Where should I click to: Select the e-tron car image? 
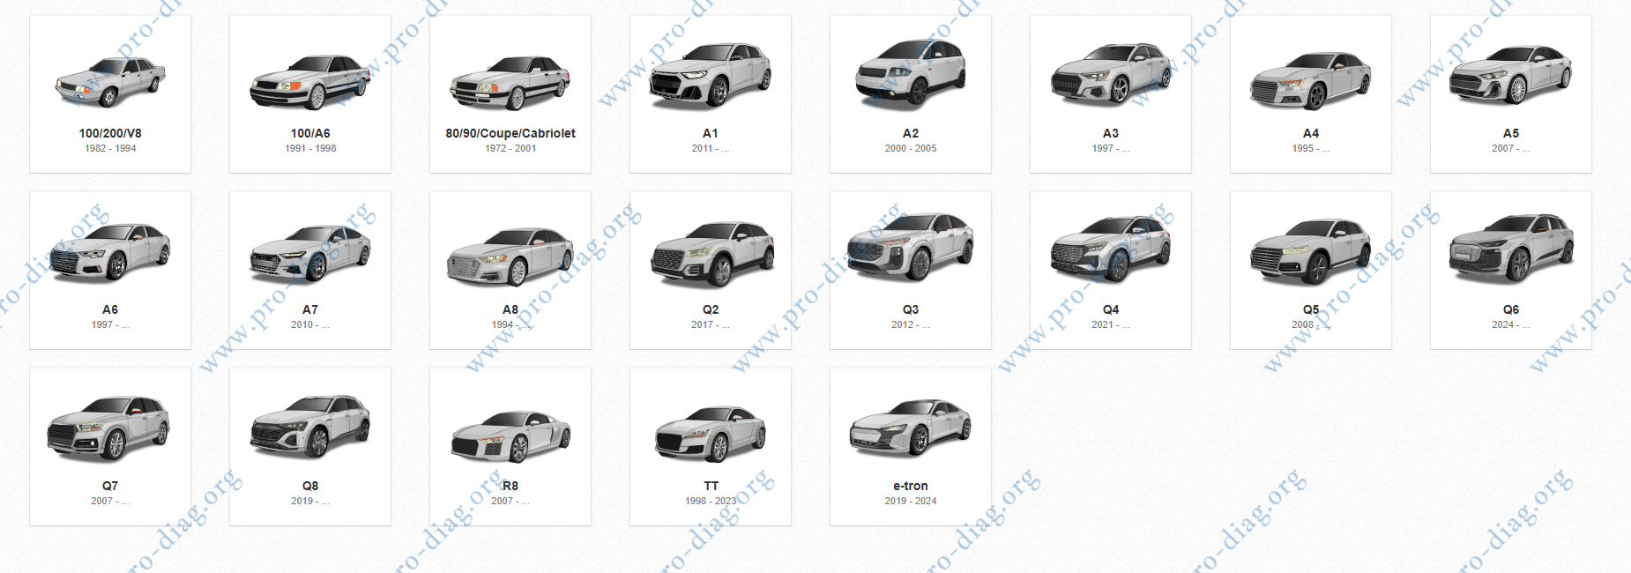[911, 428]
